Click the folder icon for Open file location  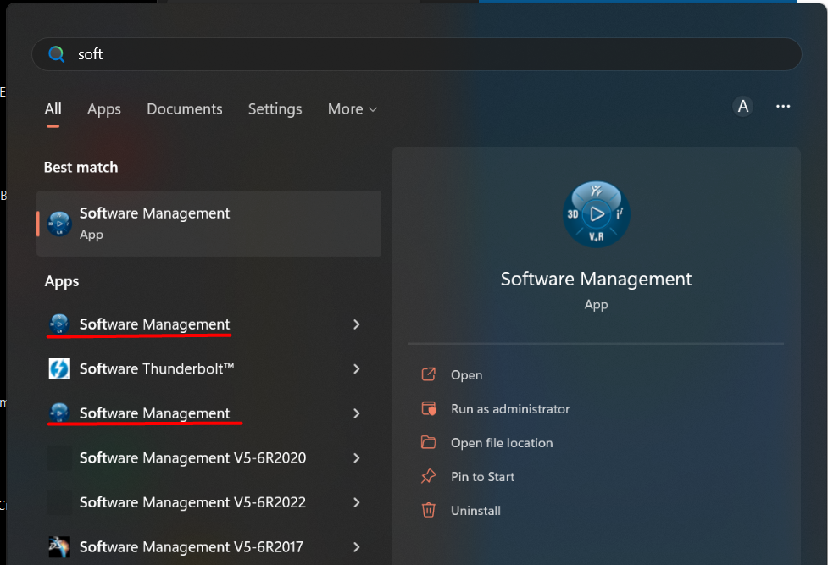pos(429,443)
